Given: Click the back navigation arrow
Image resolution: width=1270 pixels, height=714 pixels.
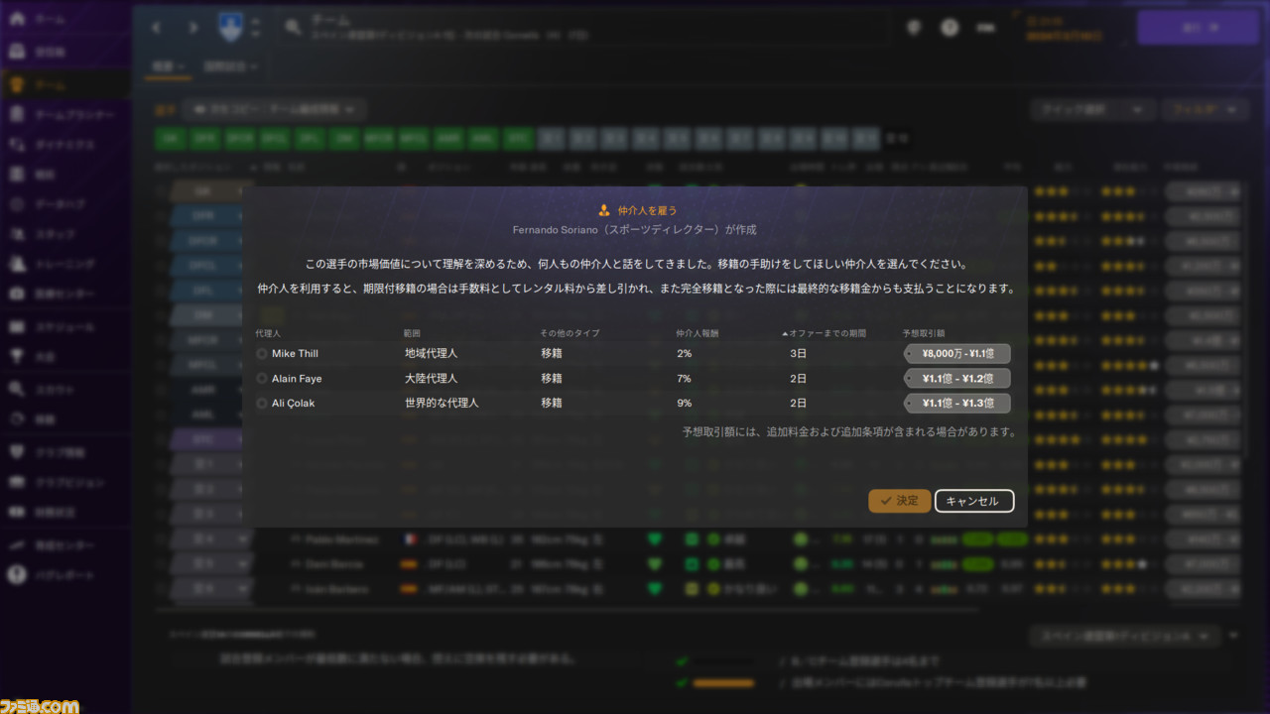Looking at the screenshot, I should coord(156,28).
